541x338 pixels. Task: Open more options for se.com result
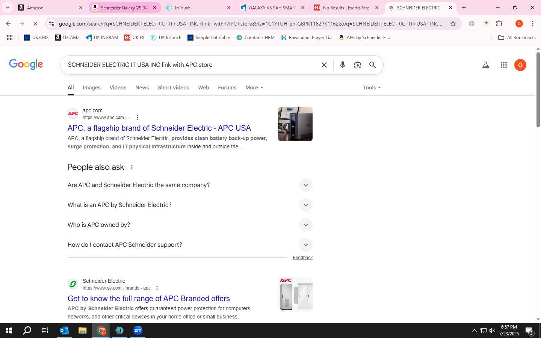[157, 288]
